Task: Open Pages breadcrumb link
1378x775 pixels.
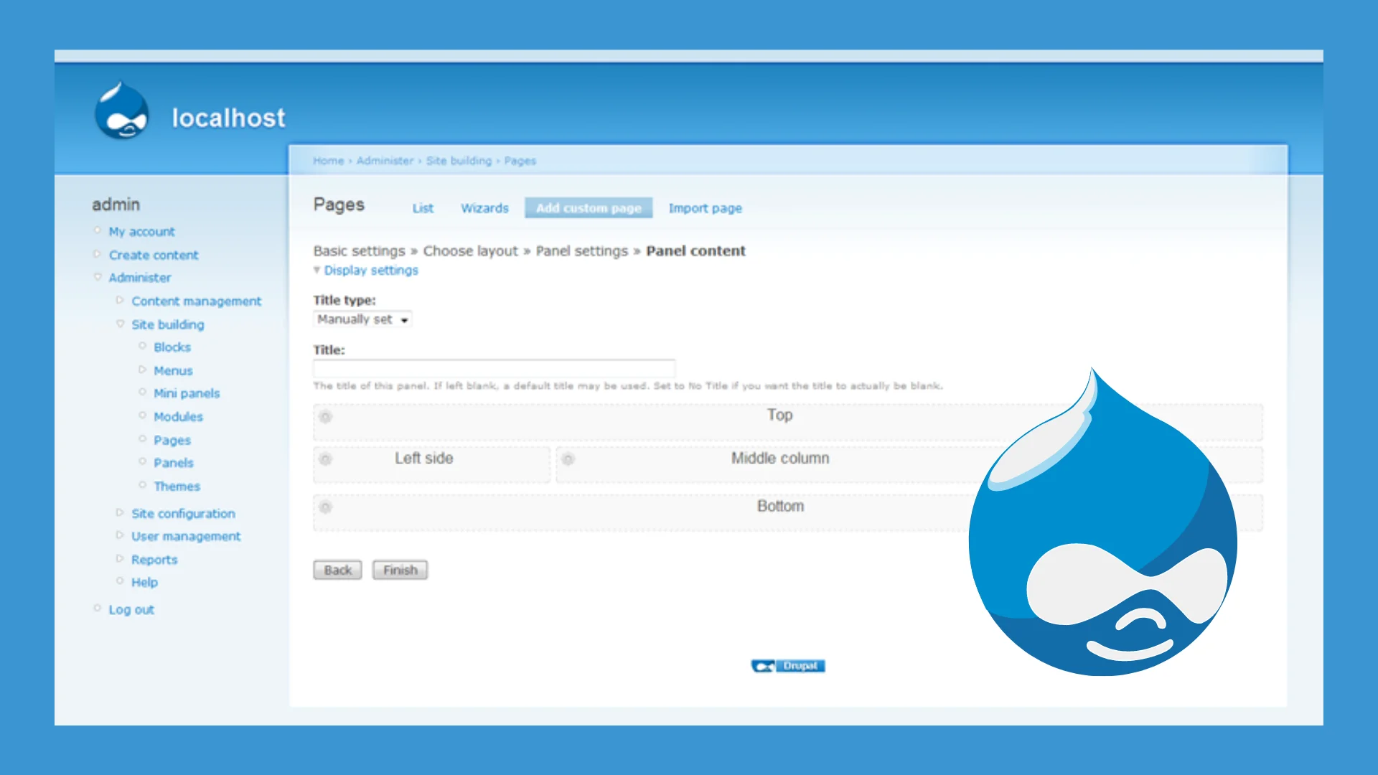Action: pyautogui.click(x=520, y=161)
